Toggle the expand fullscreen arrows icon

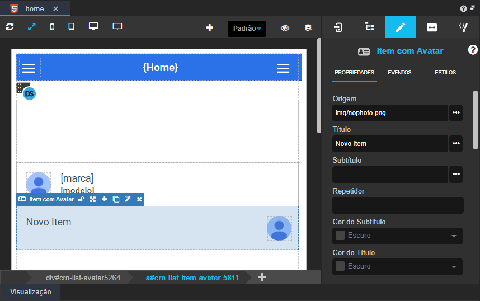[31, 27]
